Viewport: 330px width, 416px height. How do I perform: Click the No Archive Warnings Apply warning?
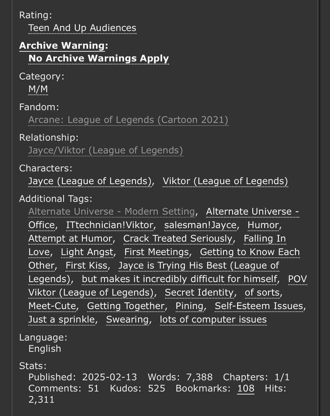click(x=98, y=59)
